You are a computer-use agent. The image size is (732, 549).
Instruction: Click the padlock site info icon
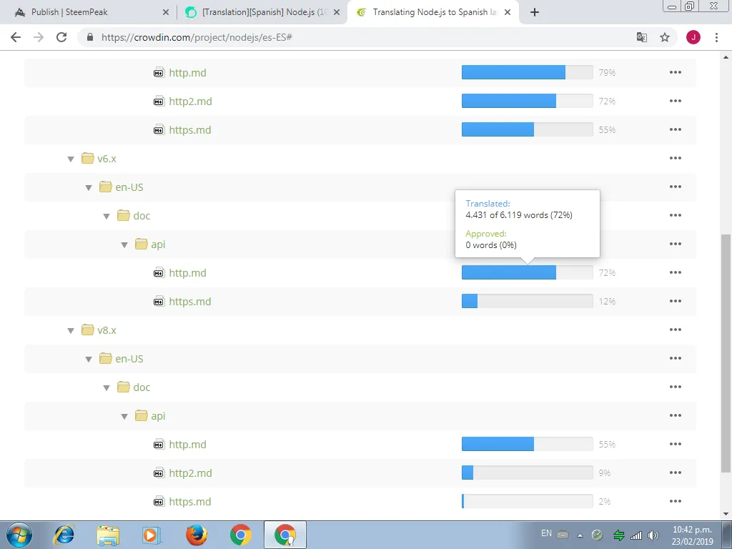(x=90, y=37)
